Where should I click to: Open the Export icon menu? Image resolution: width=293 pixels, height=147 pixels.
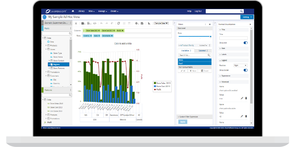coord(89,23)
